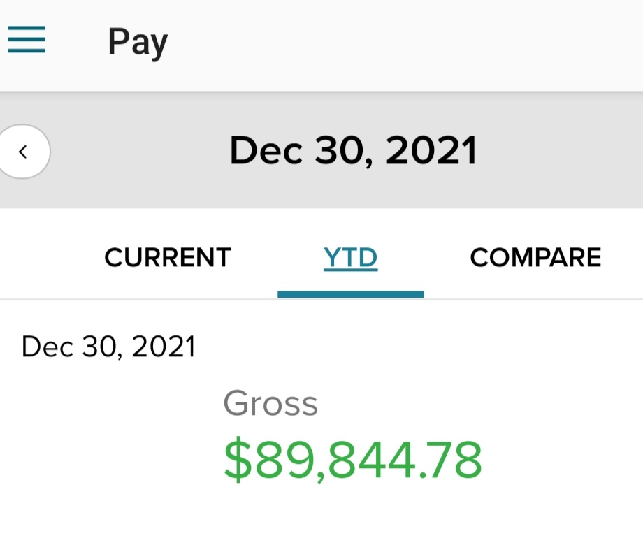
Task: Select the green $89,844.78 gross amount
Action: coord(353,459)
